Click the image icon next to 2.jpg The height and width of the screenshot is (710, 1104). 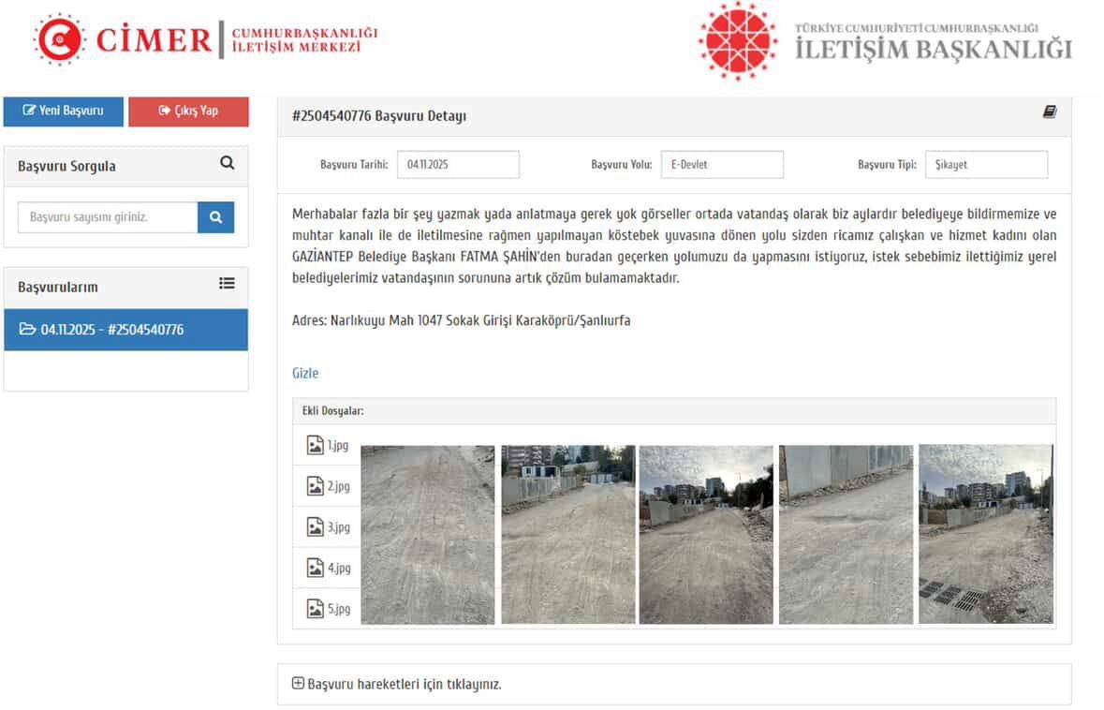click(x=315, y=486)
